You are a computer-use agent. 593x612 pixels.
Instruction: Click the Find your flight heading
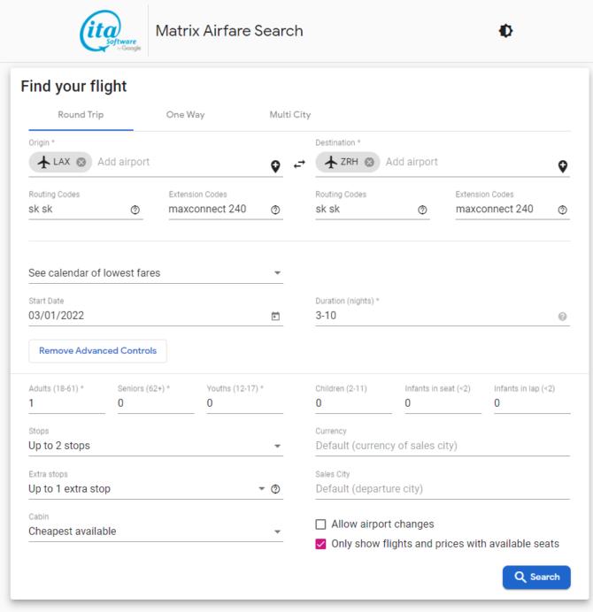(73, 87)
